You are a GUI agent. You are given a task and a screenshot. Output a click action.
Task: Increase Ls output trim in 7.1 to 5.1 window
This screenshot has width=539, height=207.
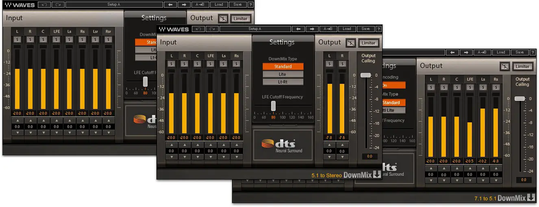(483, 169)
